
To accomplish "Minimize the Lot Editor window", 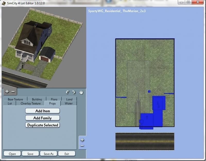I will click(x=182, y=2).
